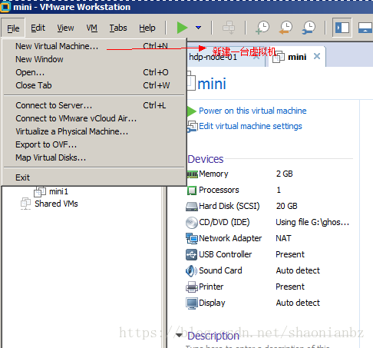Choose New Virtual Machine from File menu
The height and width of the screenshot is (348, 373).
coord(94,46)
